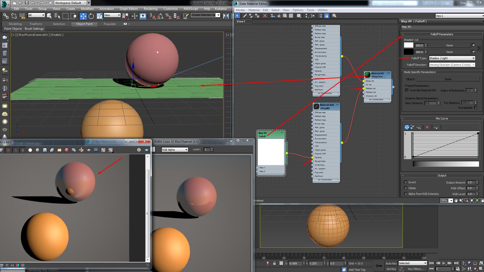Open the Falloff Direction dropdown
The height and width of the screenshot is (272, 484).
452,65
